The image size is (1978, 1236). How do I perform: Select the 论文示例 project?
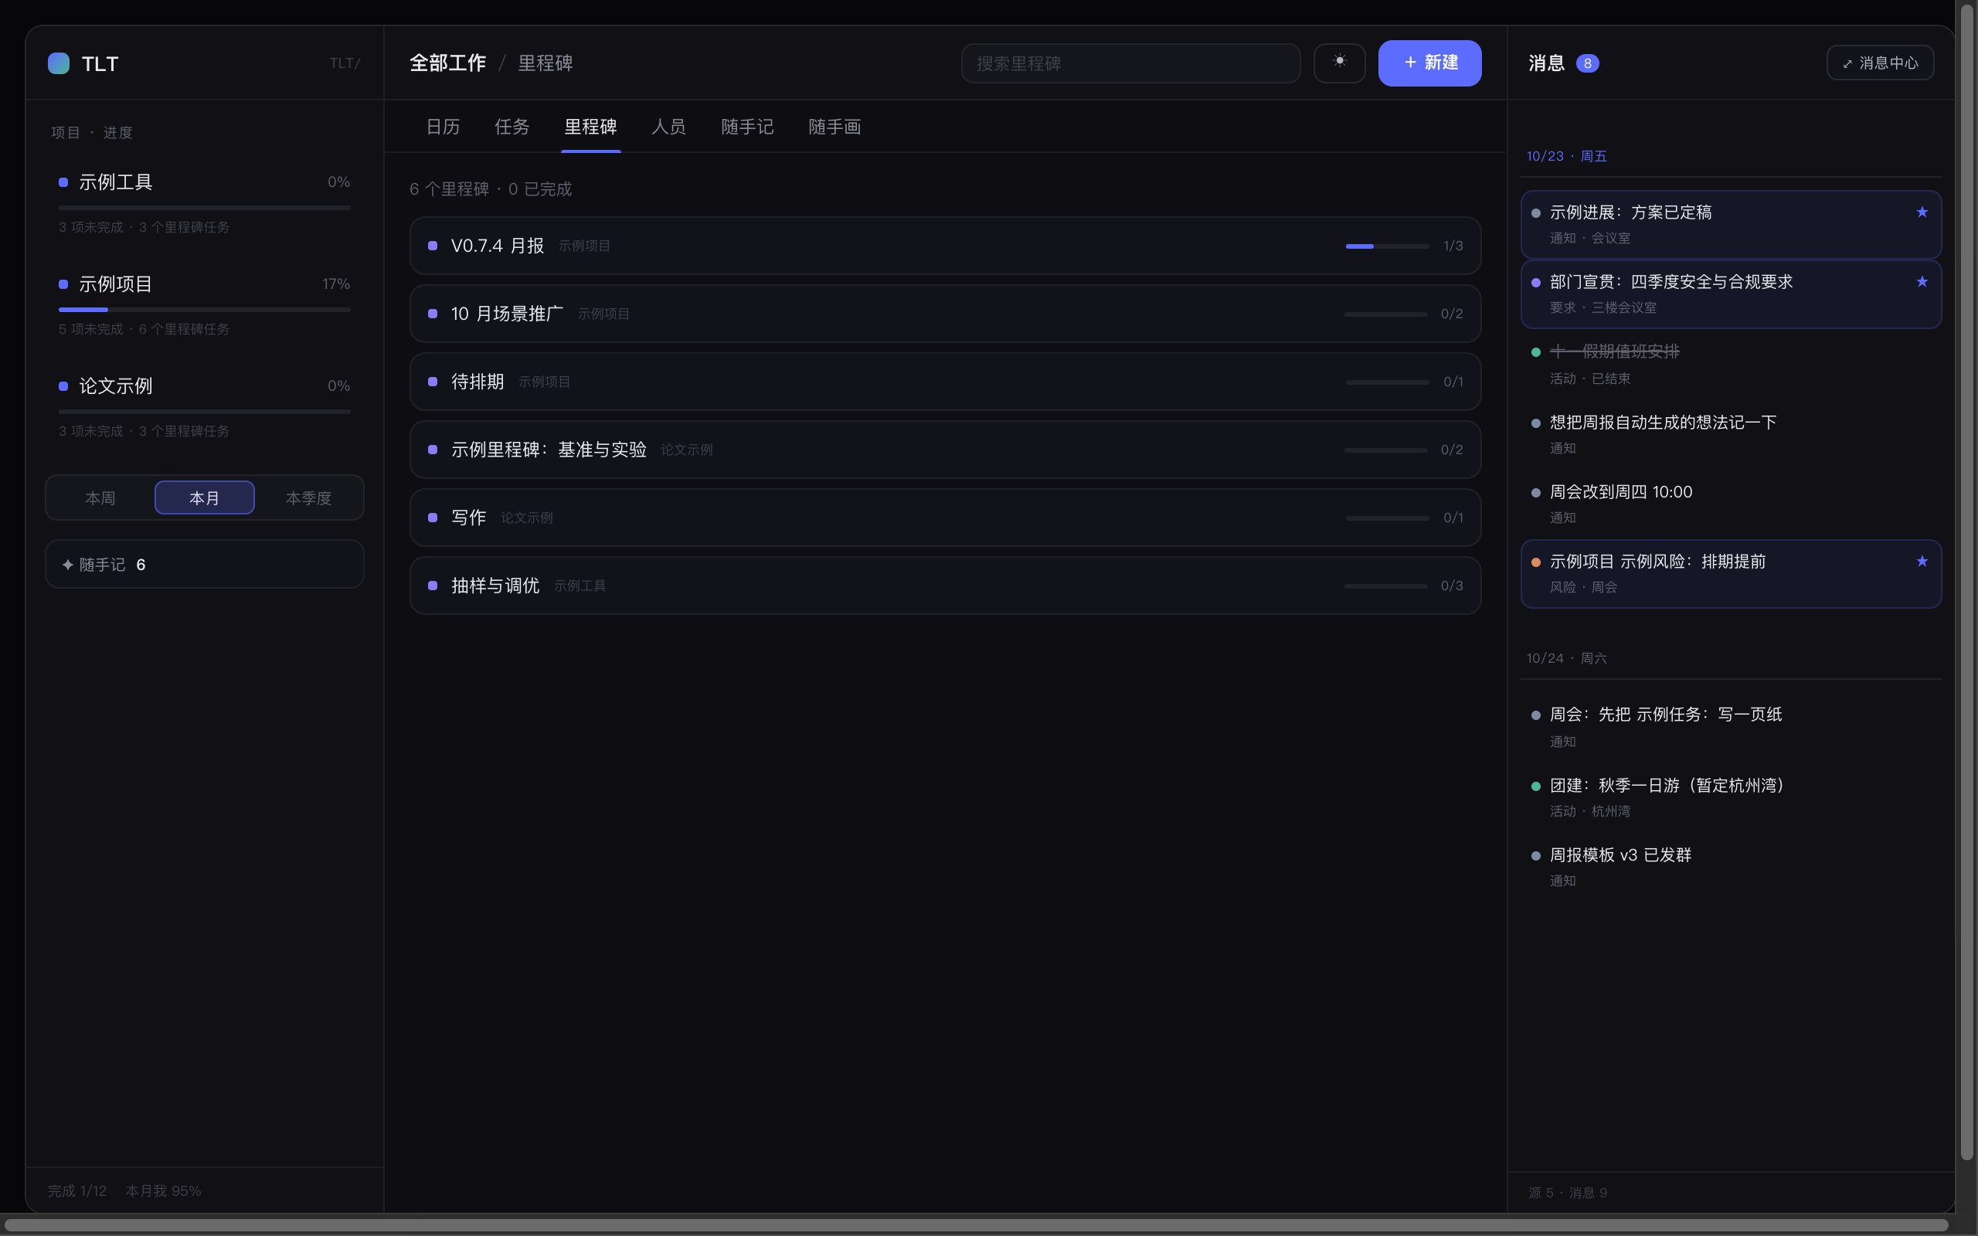click(x=204, y=406)
